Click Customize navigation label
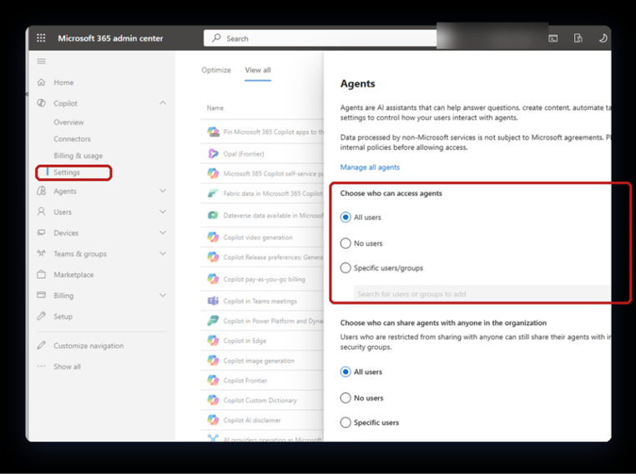636x474 pixels. click(88, 346)
